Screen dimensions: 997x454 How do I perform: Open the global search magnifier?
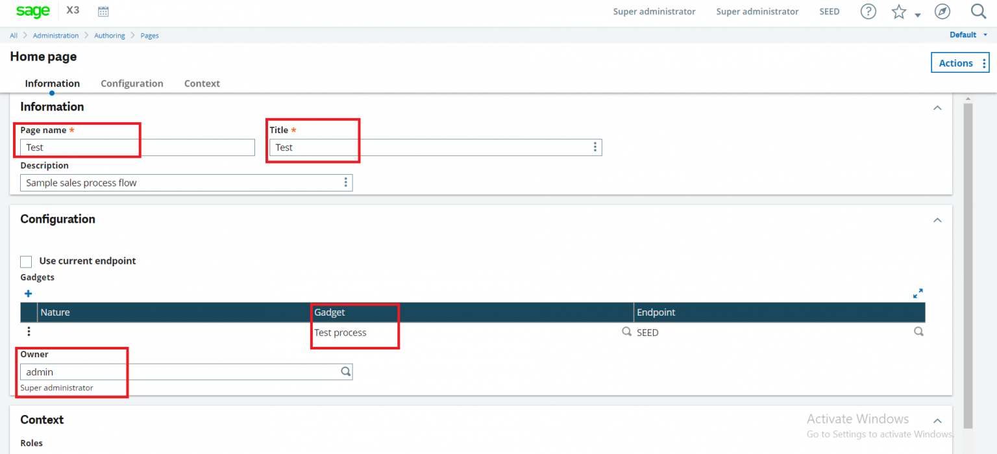pos(979,11)
